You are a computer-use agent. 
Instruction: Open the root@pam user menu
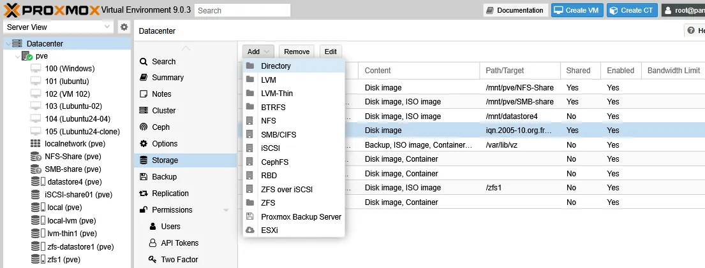683,10
